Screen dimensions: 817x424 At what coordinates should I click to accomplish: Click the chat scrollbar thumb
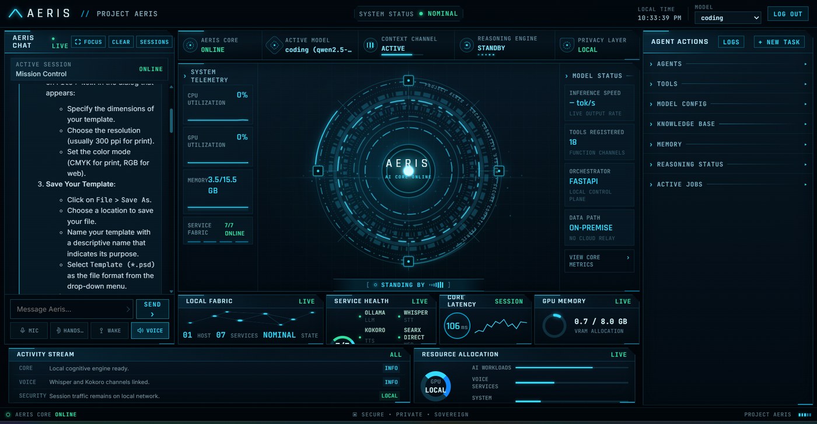pos(171,120)
